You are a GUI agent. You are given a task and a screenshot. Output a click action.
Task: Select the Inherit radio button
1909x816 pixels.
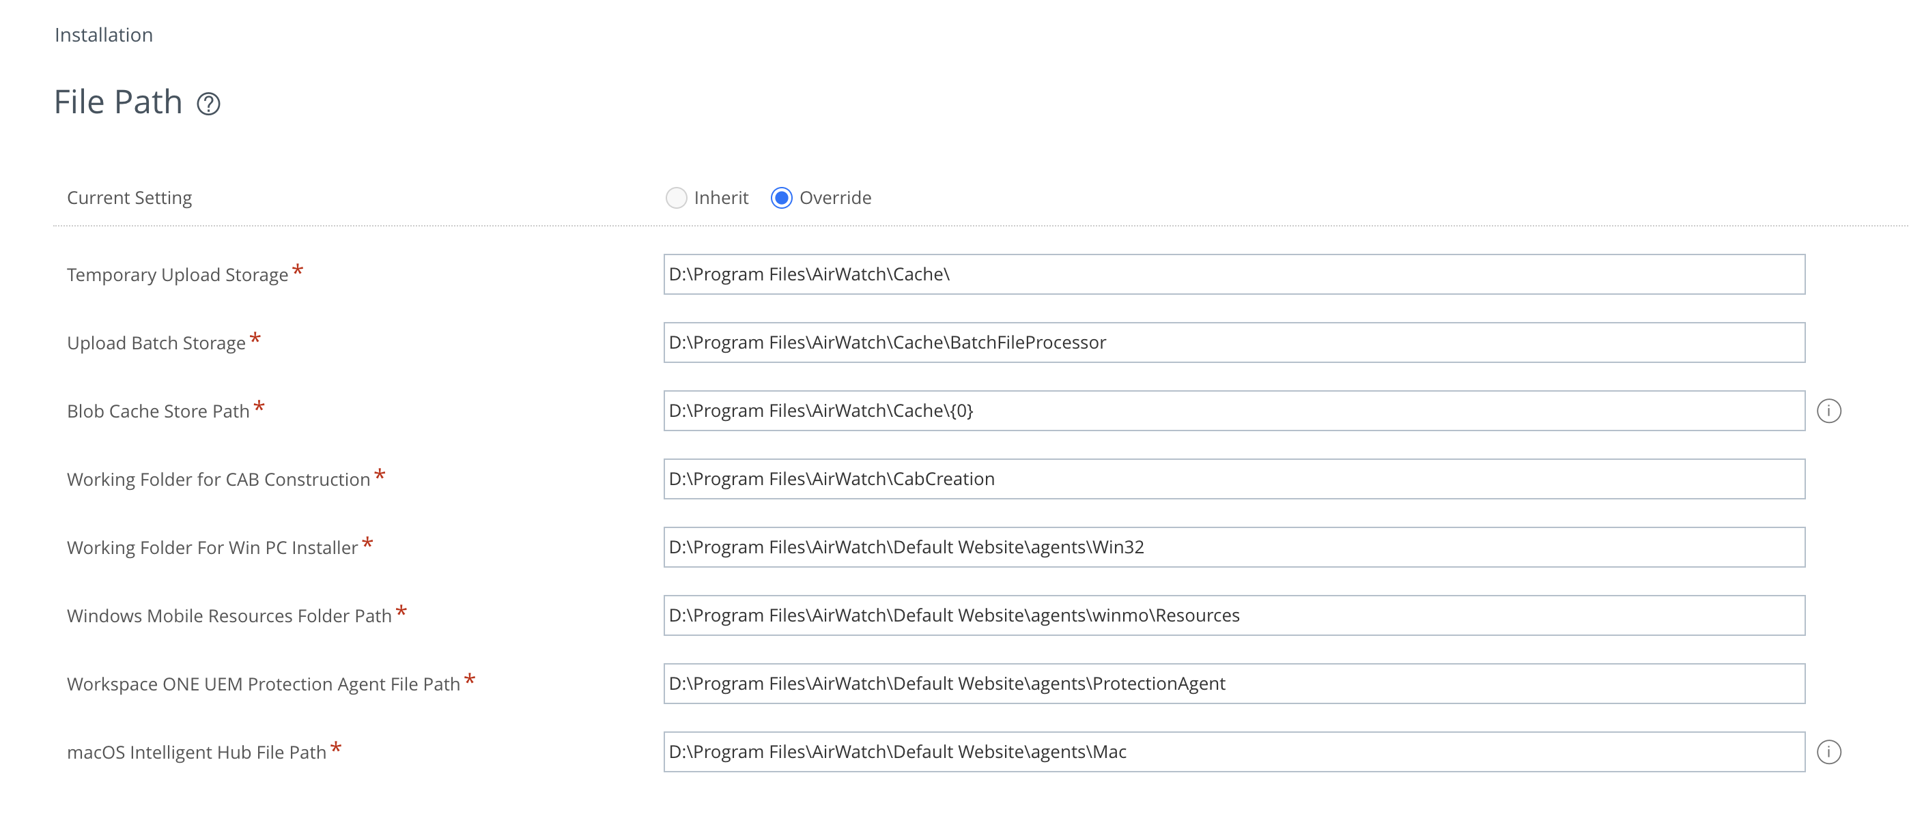pyautogui.click(x=676, y=198)
